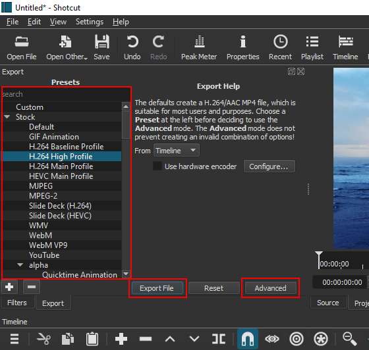Toggle timeline snapping magnet
Image resolution: width=369 pixels, height=350 pixels.
click(248, 339)
